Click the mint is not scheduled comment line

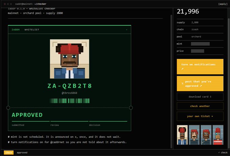(x=64, y=137)
